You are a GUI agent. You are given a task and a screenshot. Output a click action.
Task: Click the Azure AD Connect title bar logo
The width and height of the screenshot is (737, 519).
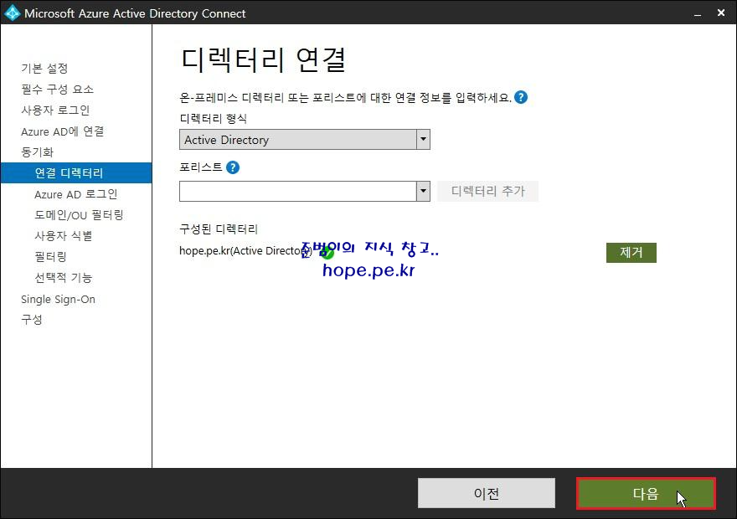tap(13, 13)
